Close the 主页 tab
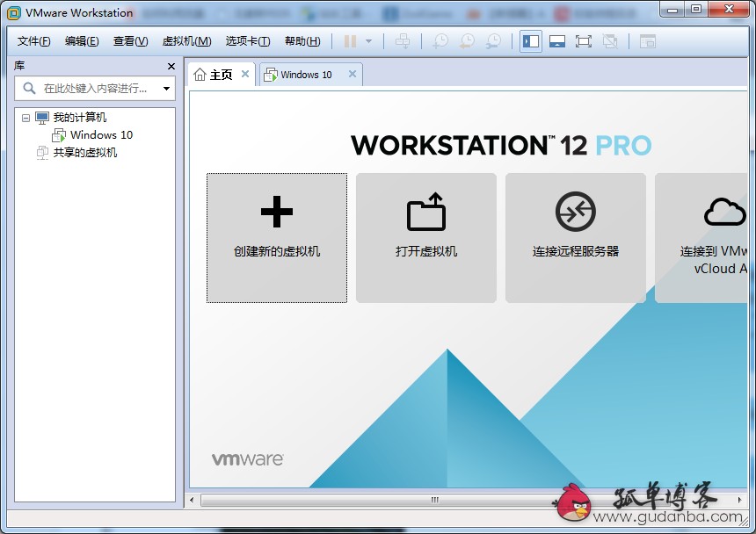Image resolution: width=756 pixels, height=534 pixels. pos(245,74)
